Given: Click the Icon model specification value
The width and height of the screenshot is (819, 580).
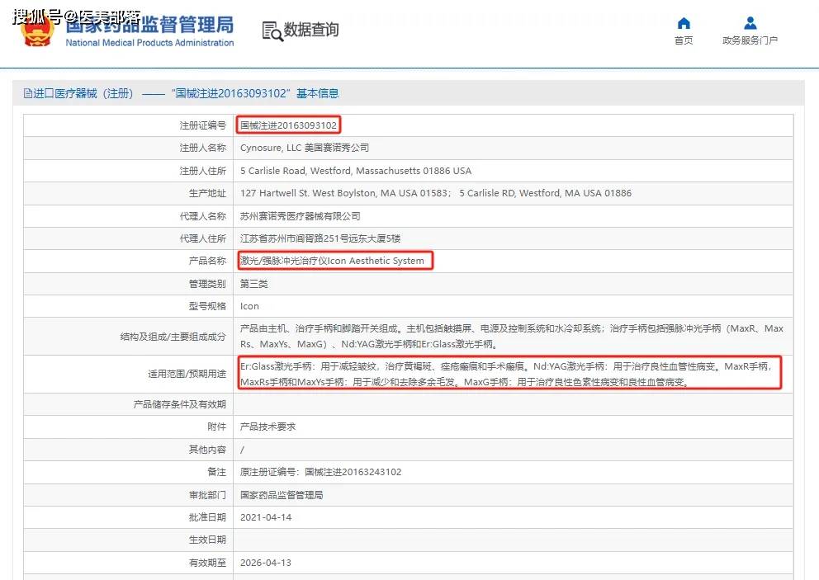Looking at the screenshot, I should [x=249, y=306].
